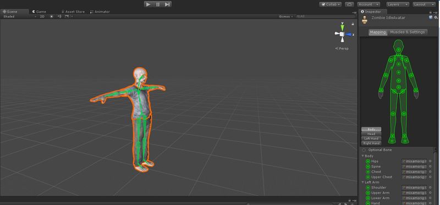Collapse the Left Arm bone group
The height and width of the screenshot is (205, 440).
pos(363,182)
